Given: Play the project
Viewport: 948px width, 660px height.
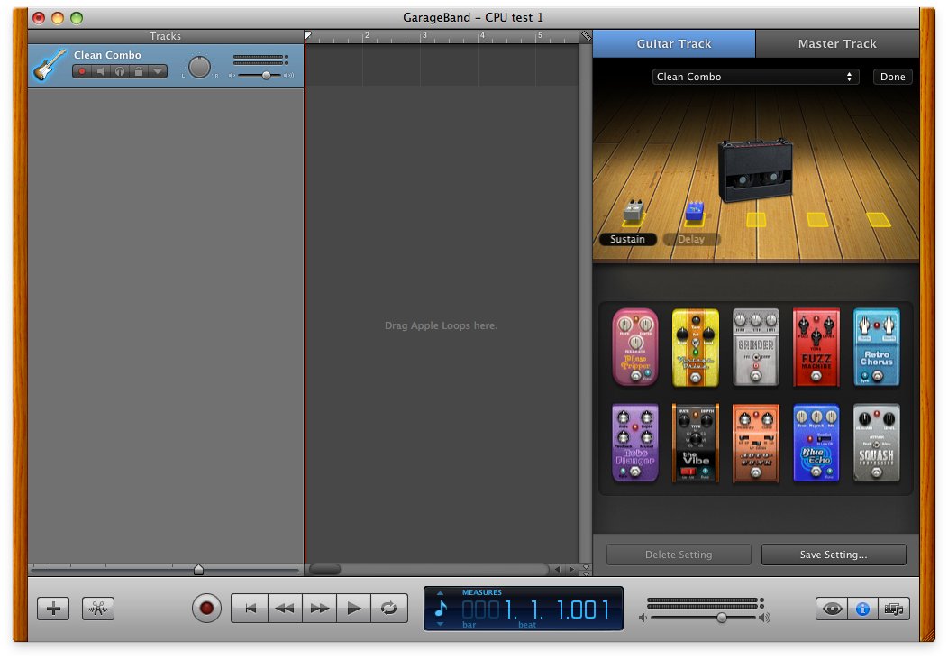Looking at the screenshot, I should [354, 609].
